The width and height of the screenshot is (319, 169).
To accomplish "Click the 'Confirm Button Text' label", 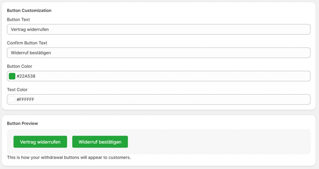I will coord(27,43).
